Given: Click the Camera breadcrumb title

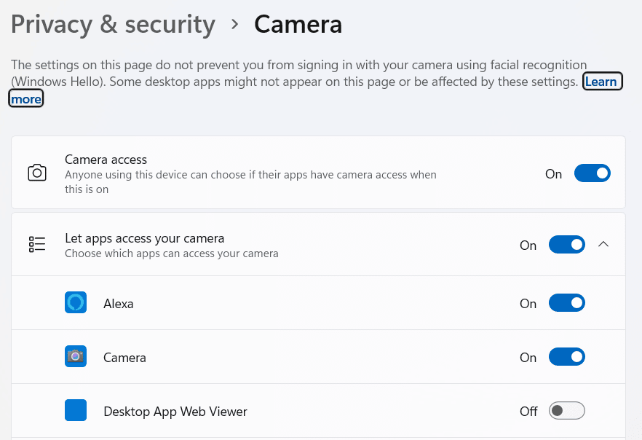Looking at the screenshot, I should click(x=298, y=25).
